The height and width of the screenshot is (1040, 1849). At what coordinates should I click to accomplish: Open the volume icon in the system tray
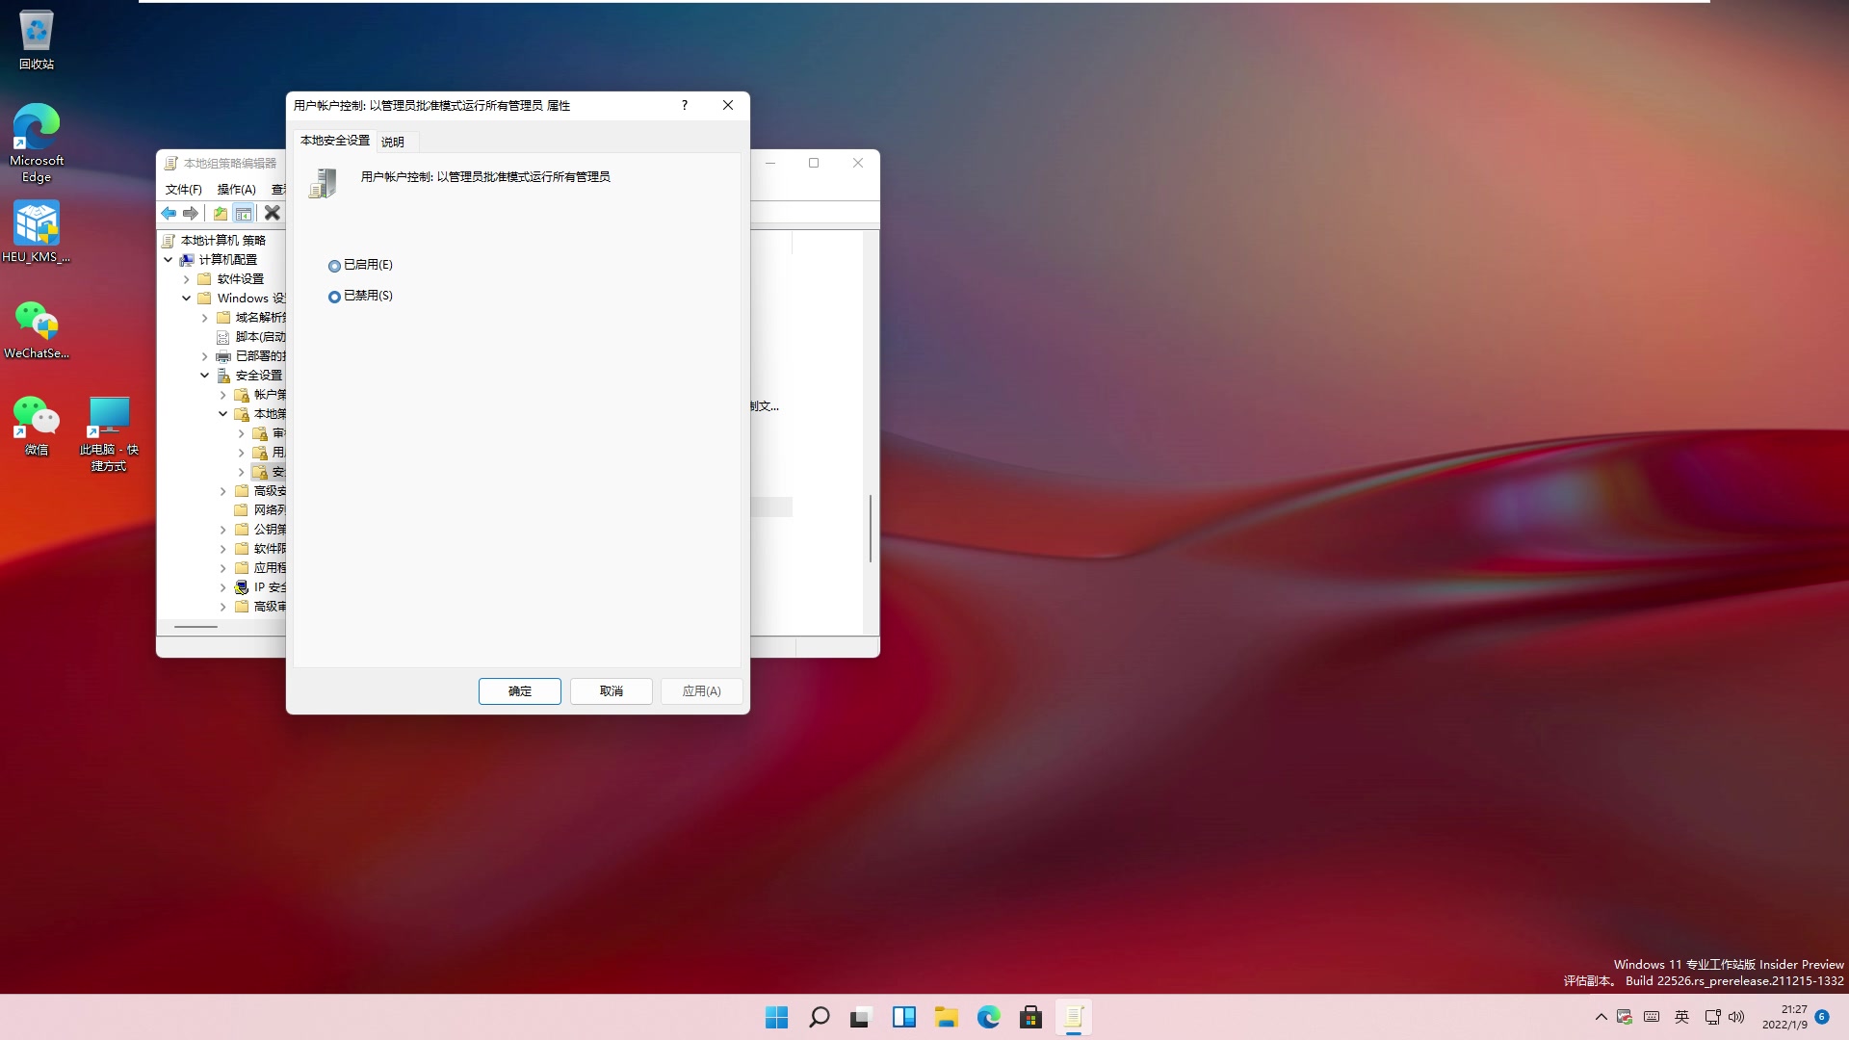pos(1737,1016)
